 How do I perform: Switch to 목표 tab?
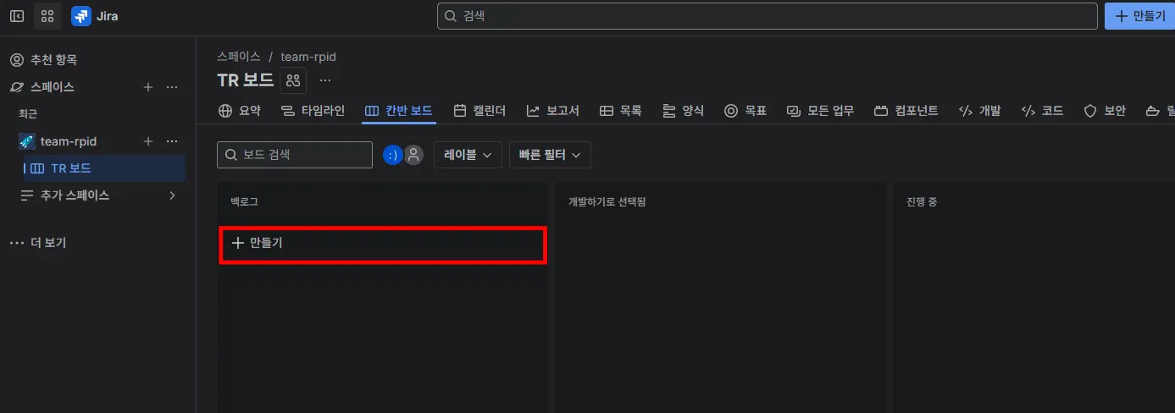745,111
